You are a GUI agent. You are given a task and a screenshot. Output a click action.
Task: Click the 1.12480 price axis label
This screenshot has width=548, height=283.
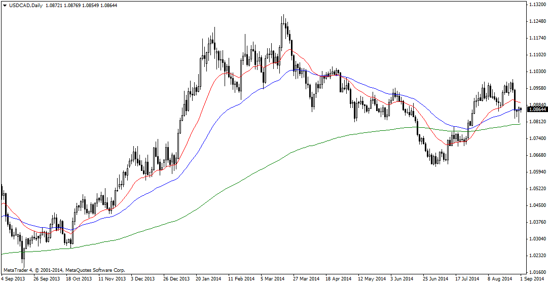pos(537,21)
